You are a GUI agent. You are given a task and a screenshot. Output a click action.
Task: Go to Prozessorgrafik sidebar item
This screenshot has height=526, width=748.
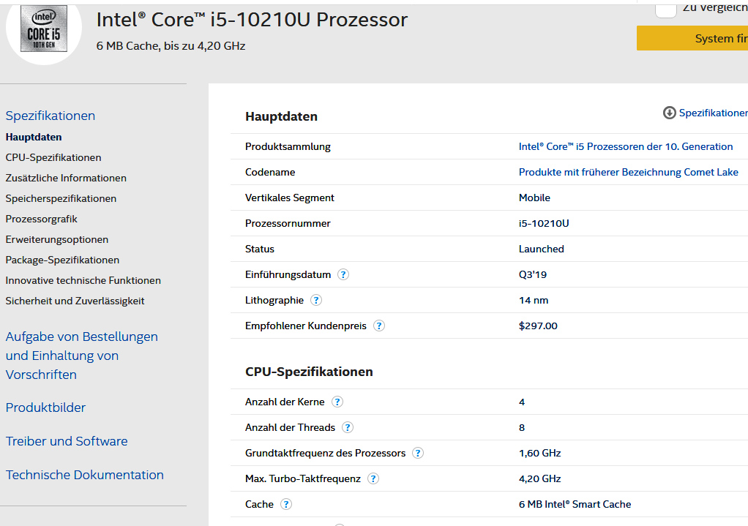[x=41, y=219]
